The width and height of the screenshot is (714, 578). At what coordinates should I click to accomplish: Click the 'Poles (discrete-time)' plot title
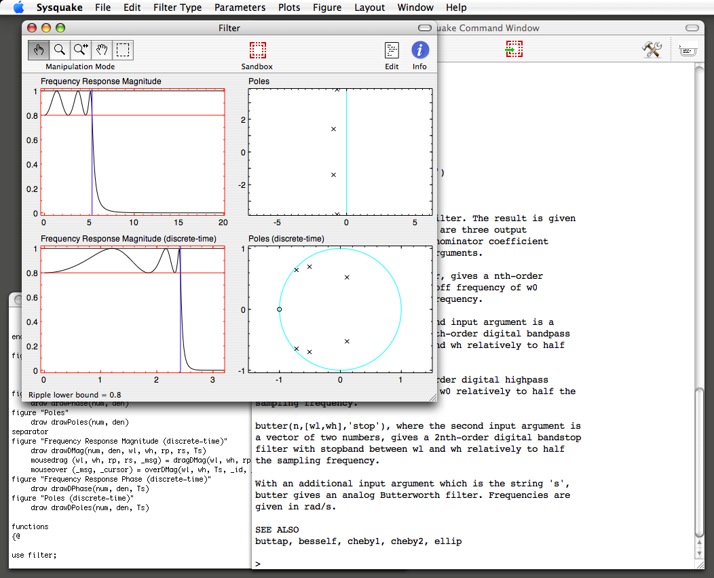tap(286, 239)
